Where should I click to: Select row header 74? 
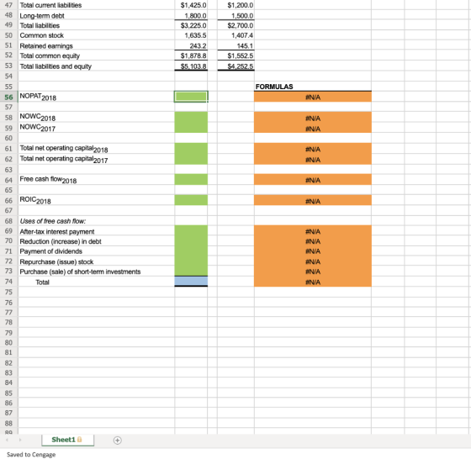[8, 282]
